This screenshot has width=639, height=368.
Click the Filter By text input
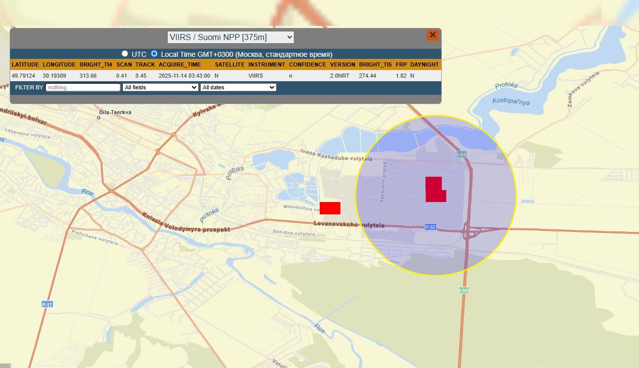(83, 87)
